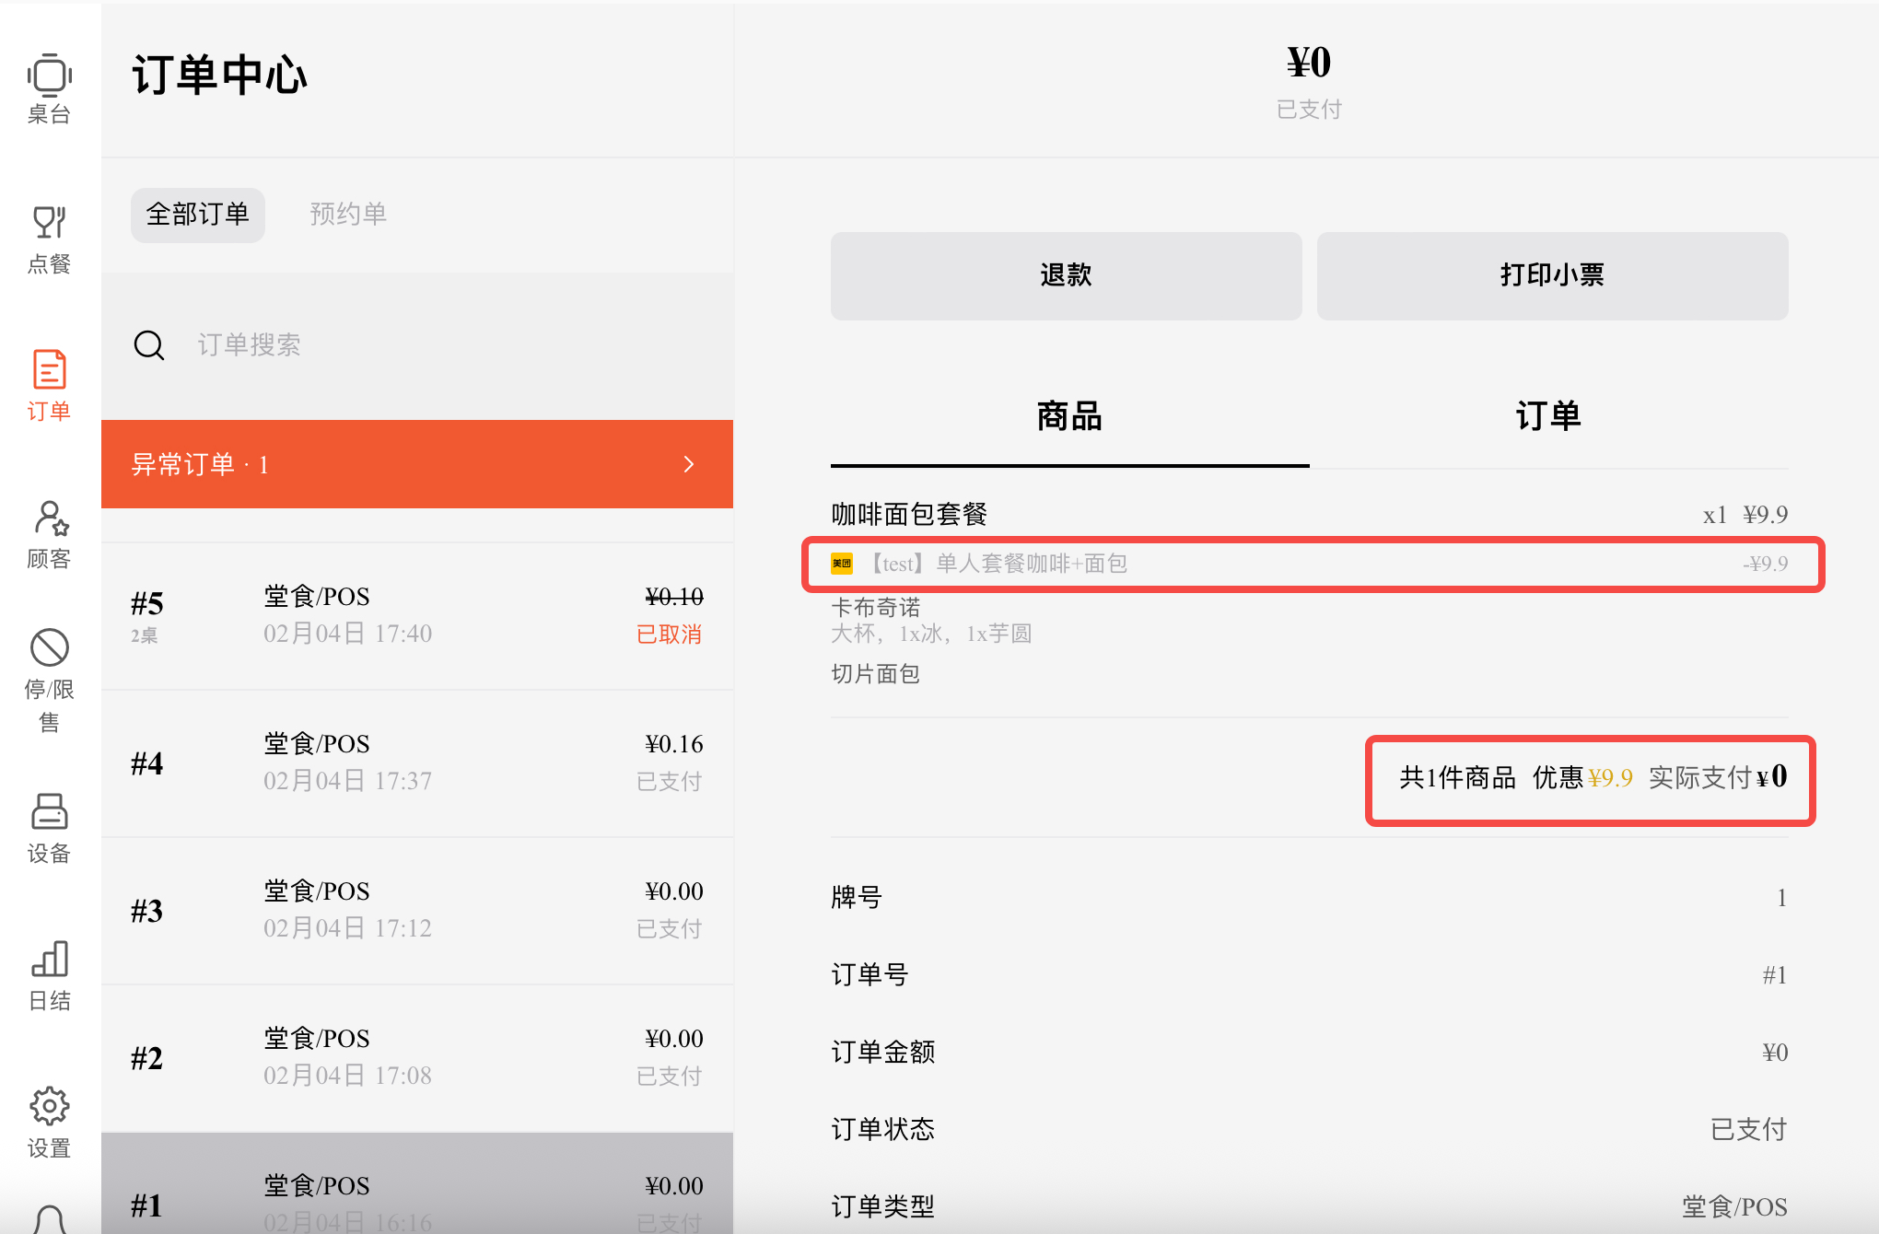Screen dimensions: 1879x1234
Task: Select order #2 from 17:08
Action: coord(417,1057)
